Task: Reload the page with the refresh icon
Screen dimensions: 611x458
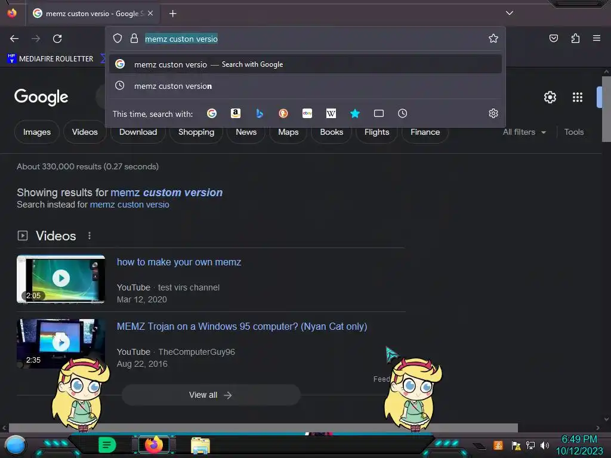Action: pos(57,39)
